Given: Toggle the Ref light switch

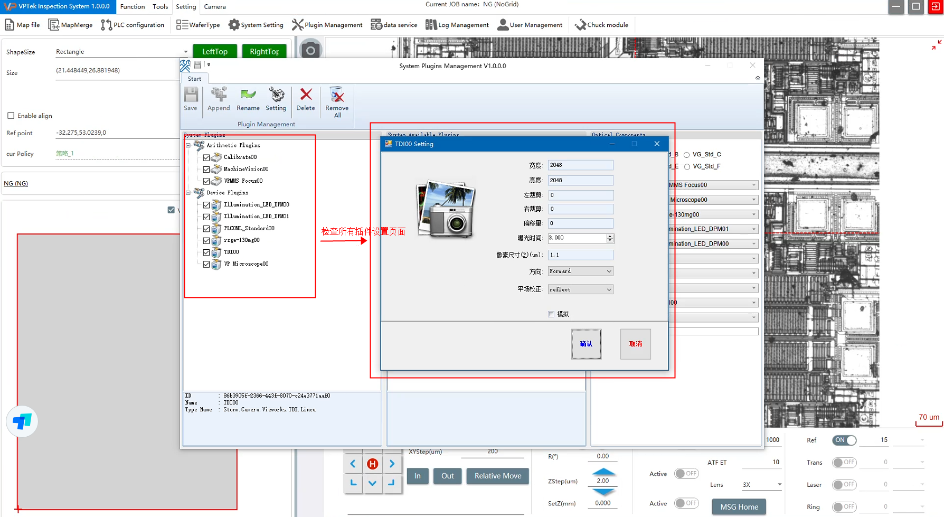Looking at the screenshot, I should (844, 440).
